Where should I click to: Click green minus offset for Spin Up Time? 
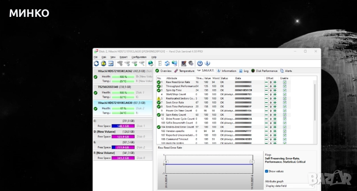click(x=266, y=90)
